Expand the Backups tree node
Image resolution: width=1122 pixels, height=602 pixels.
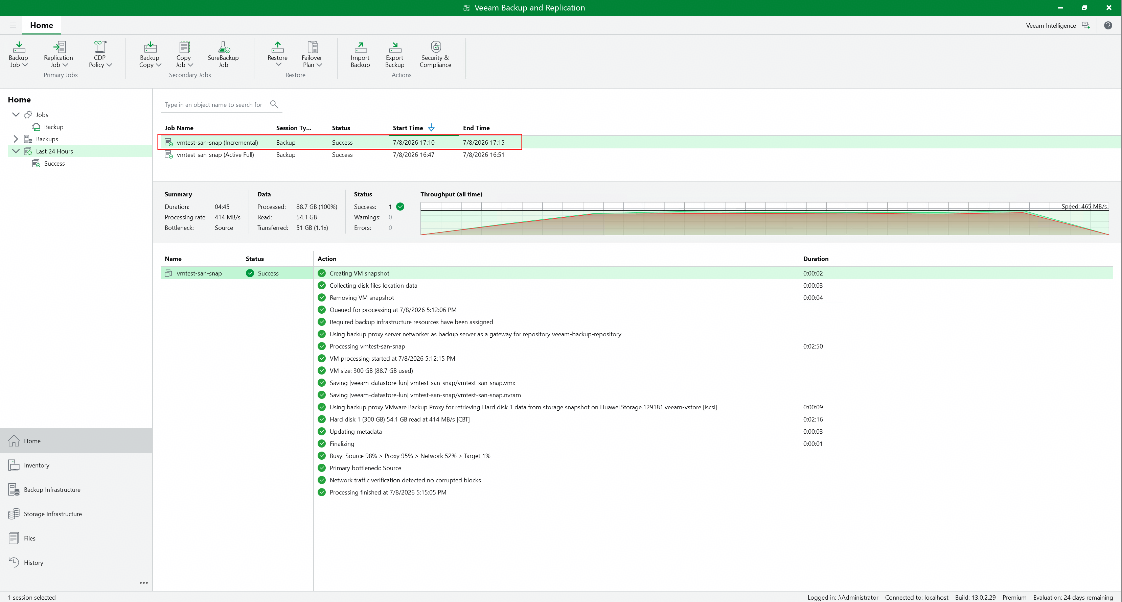point(16,139)
